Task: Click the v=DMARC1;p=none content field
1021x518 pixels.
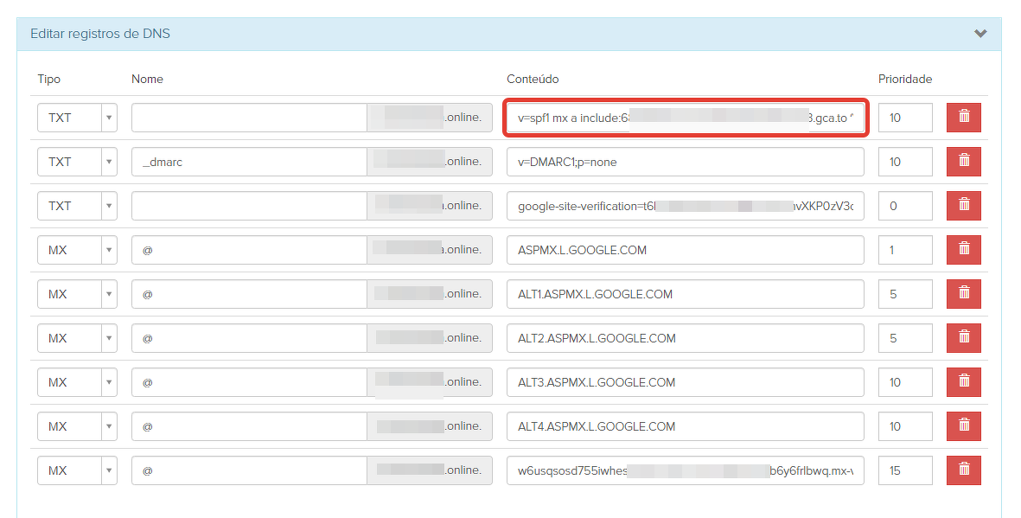Action: [685, 162]
